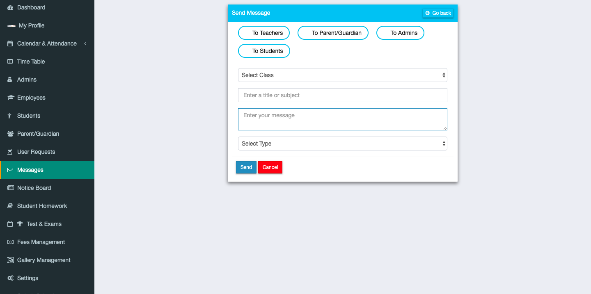
Task: Focus the title or subject input field
Action: [342, 95]
